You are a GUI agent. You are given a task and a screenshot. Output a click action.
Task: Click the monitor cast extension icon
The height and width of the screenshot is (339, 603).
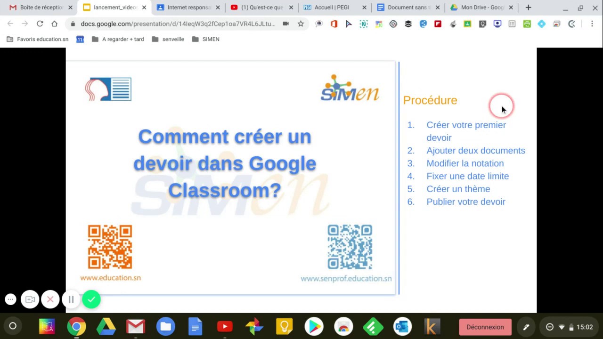coord(497,24)
